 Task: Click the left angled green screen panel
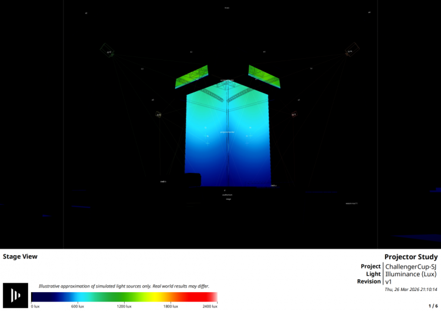tap(192, 77)
